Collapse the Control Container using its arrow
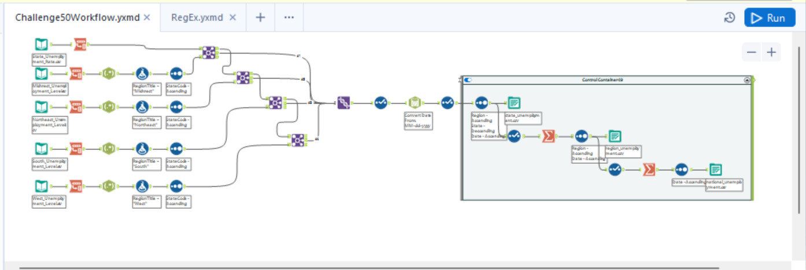The width and height of the screenshot is (806, 270). [x=747, y=80]
